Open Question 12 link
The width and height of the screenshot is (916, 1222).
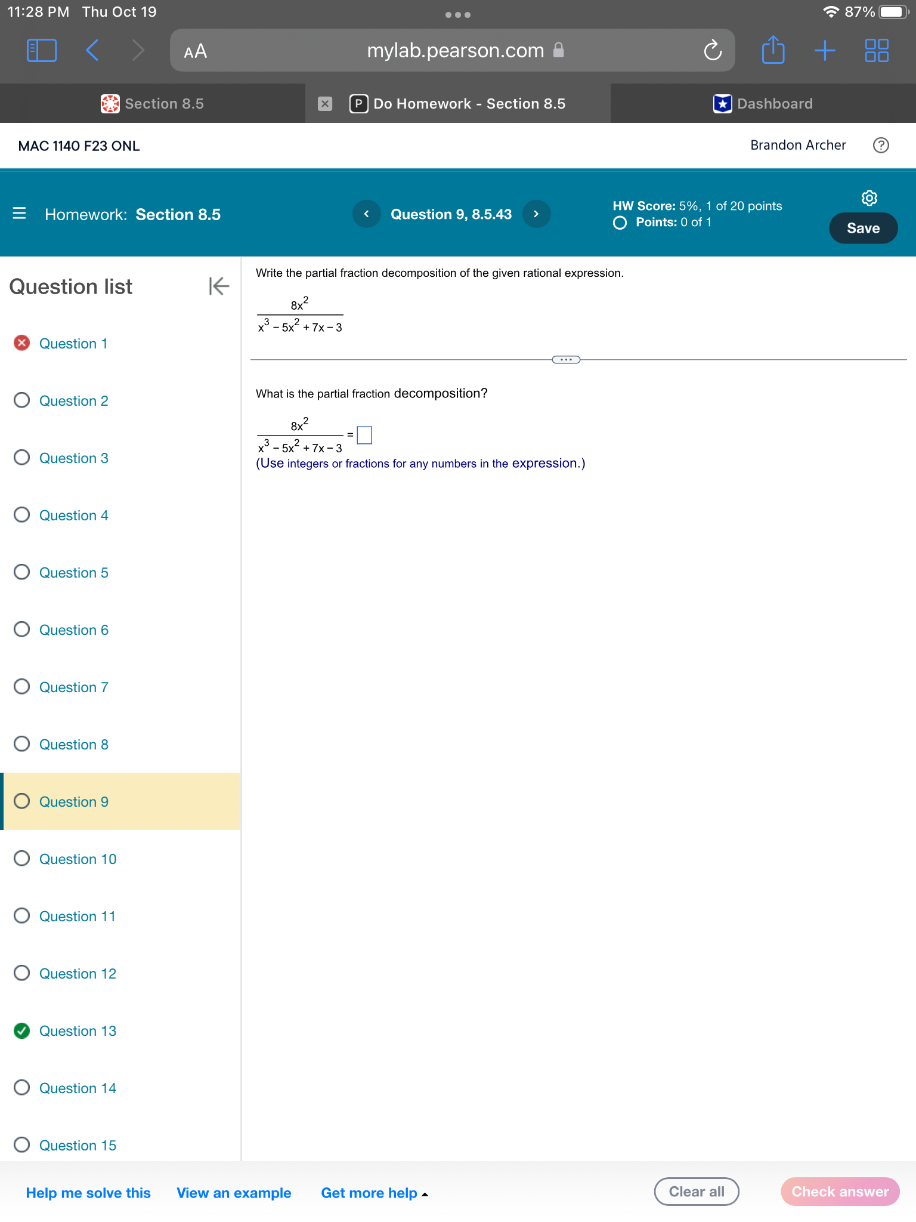click(78, 974)
